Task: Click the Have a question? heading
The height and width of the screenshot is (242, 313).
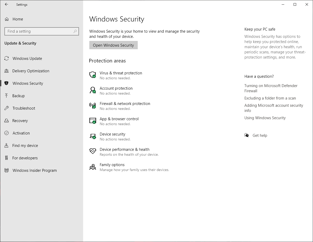Action: (259, 76)
